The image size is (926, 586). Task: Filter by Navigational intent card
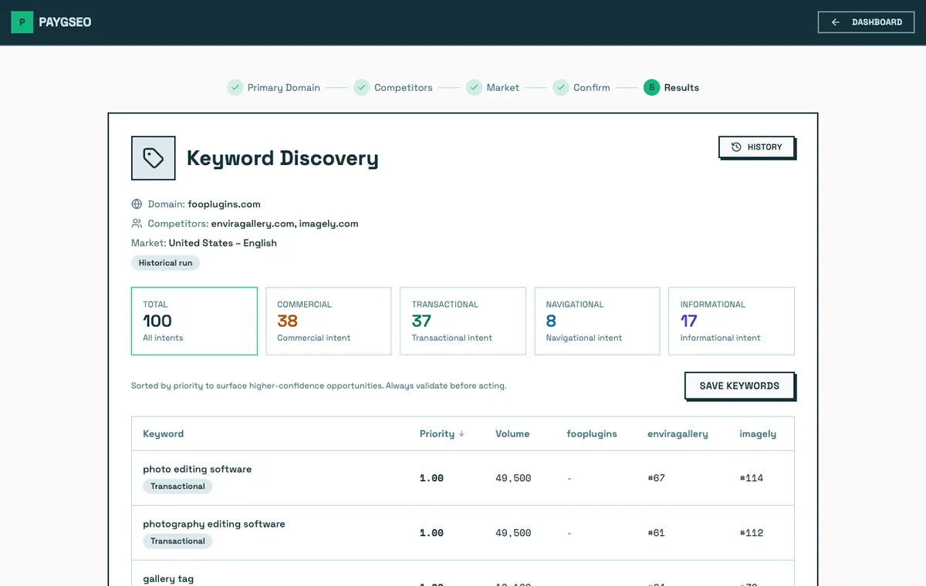(597, 321)
